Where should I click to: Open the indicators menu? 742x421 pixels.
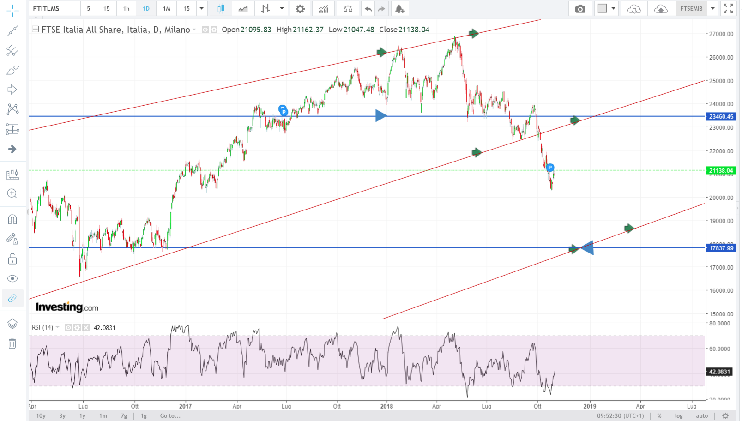324,9
